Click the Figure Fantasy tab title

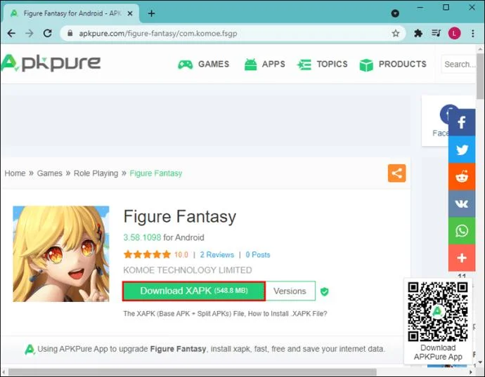tap(72, 13)
